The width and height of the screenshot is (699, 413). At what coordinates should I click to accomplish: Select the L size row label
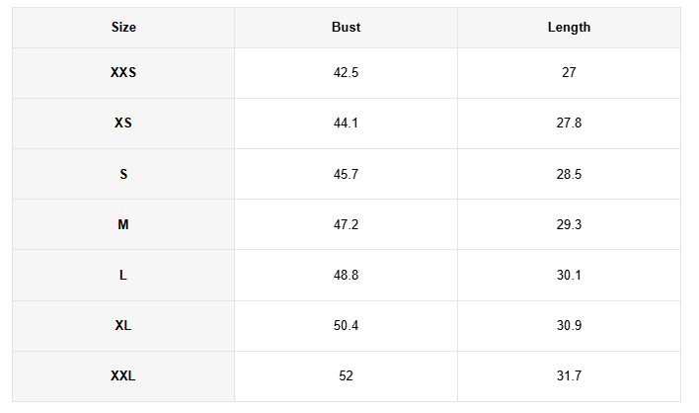123,276
